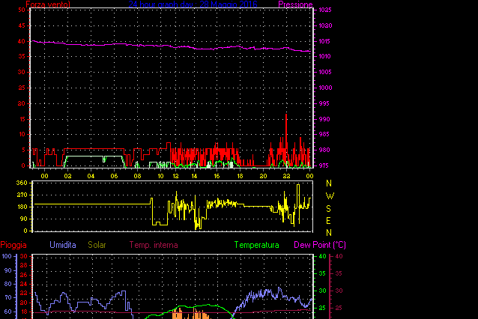Click the 18 hour label on time axis
The height and width of the screenshot is (319, 478).
click(240, 176)
